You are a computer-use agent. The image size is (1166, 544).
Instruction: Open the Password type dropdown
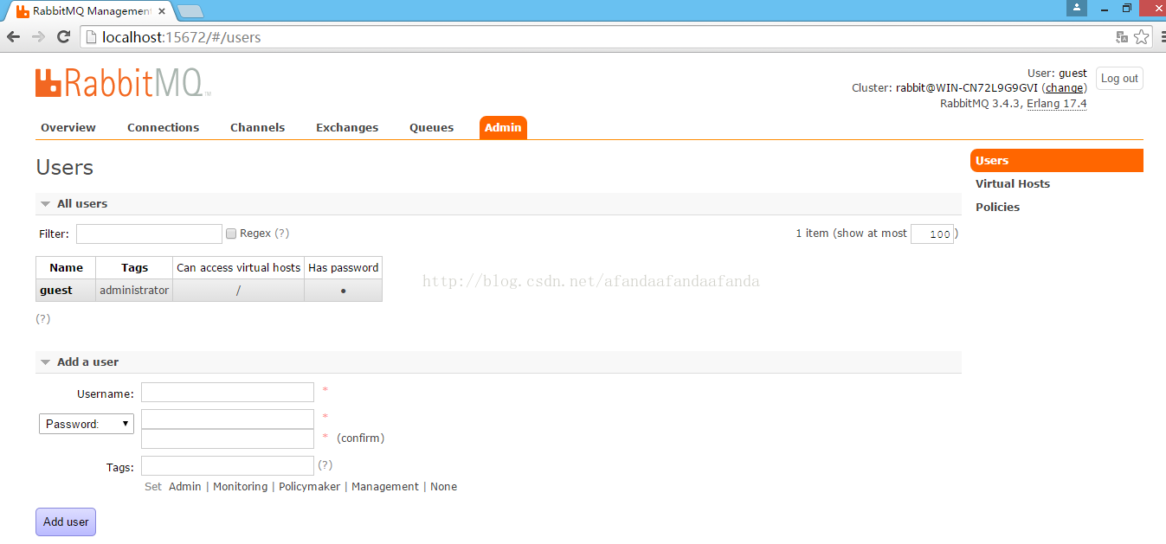click(87, 424)
